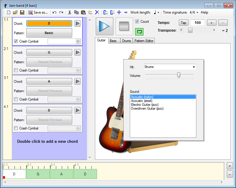Click the blue X delete icon
This screenshot has width=236, height=188.
[97, 12]
